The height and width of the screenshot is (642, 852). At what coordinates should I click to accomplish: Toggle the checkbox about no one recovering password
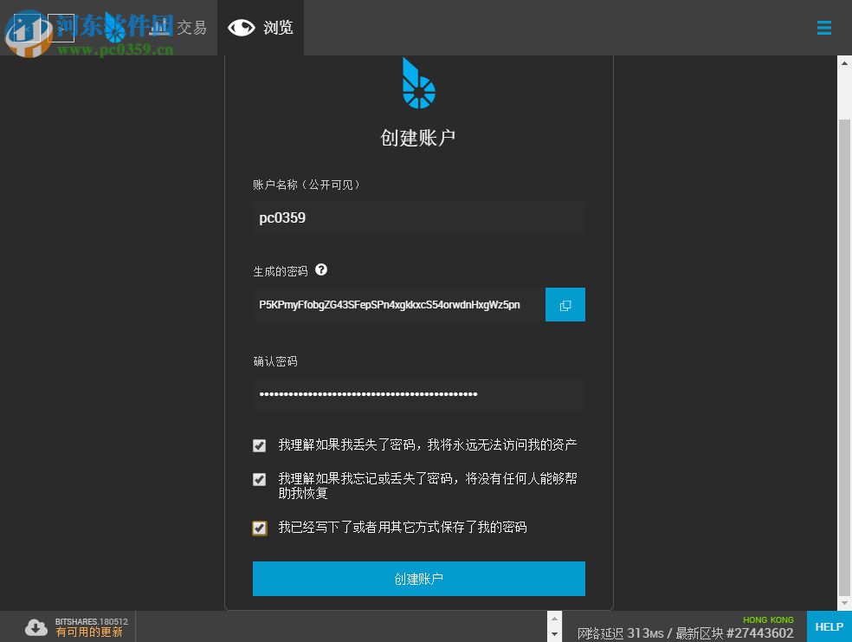coord(259,479)
